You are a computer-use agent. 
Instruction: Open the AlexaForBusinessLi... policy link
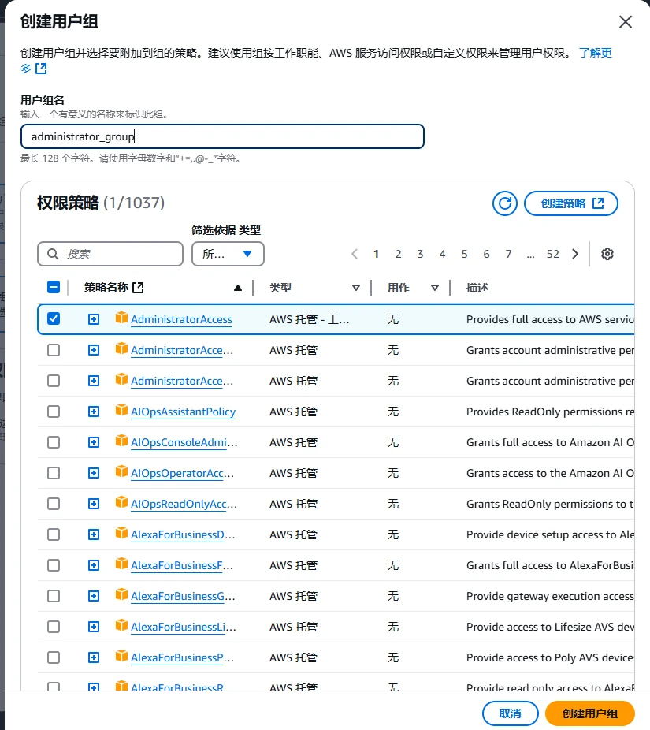tap(184, 627)
